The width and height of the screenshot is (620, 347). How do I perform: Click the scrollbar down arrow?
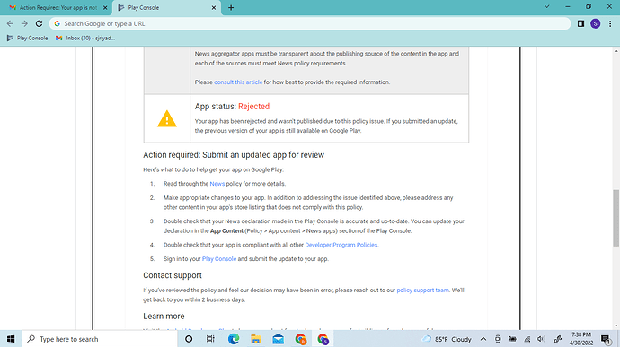tap(616, 325)
